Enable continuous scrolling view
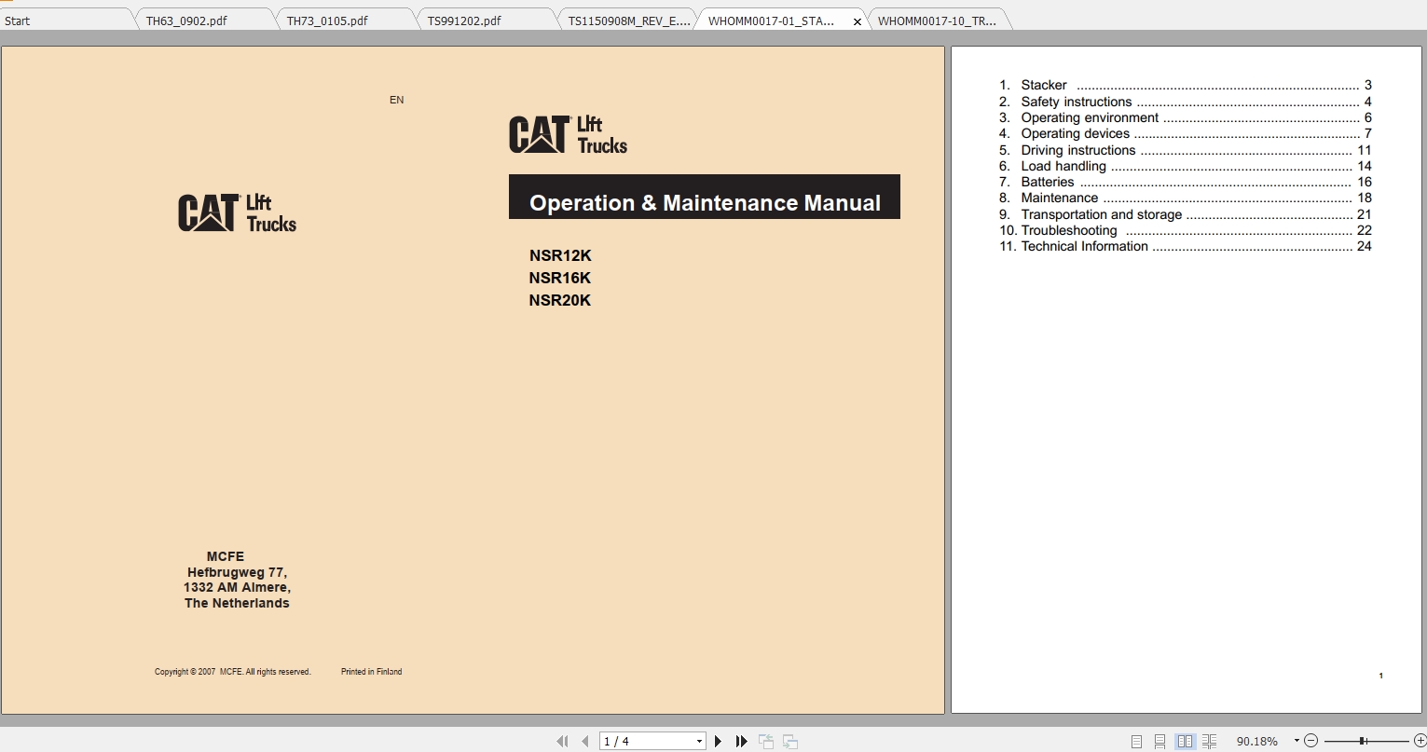This screenshot has height=752, width=1427. [x=1159, y=741]
